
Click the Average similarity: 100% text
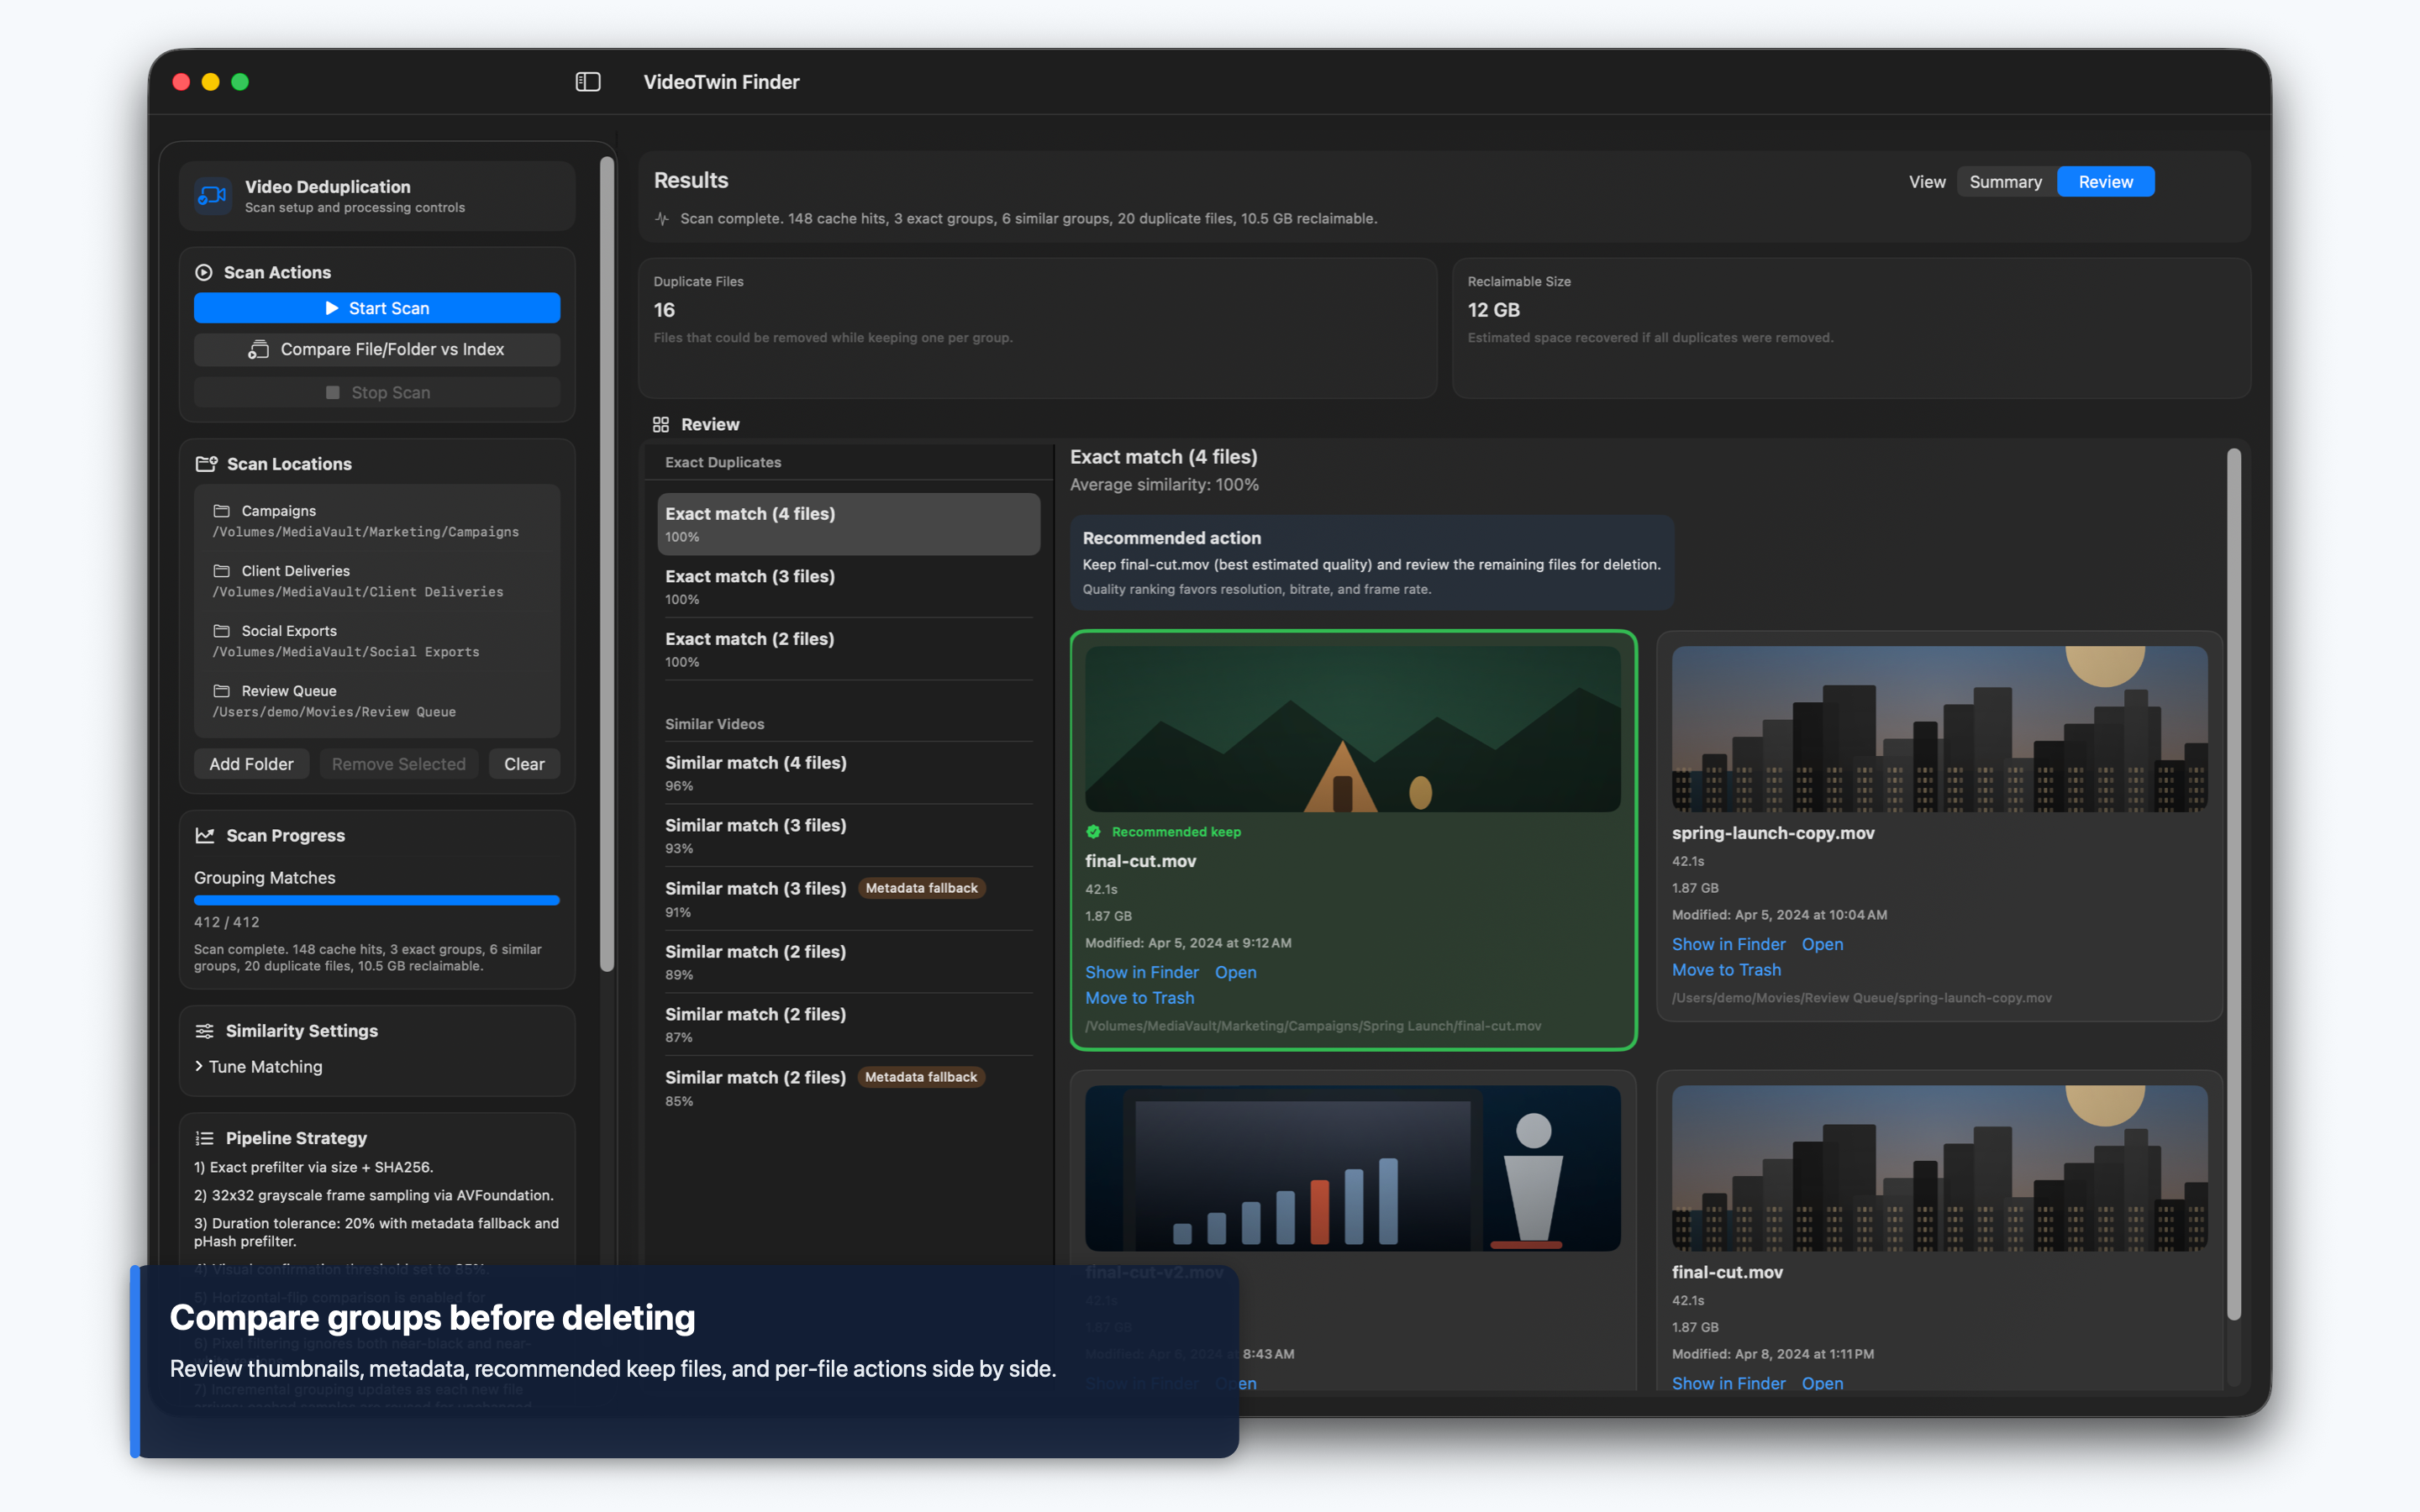[x=1164, y=485]
